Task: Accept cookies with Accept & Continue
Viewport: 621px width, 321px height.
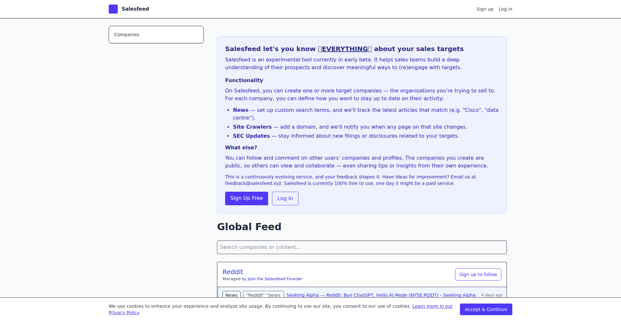Action: click(486, 309)
